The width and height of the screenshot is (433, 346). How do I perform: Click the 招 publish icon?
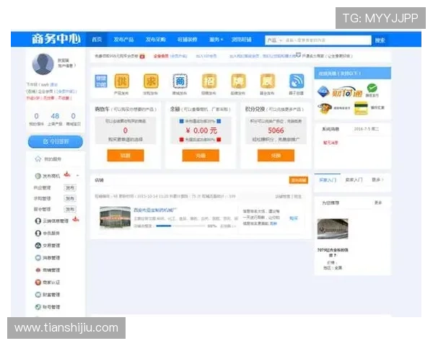point(209,81)
